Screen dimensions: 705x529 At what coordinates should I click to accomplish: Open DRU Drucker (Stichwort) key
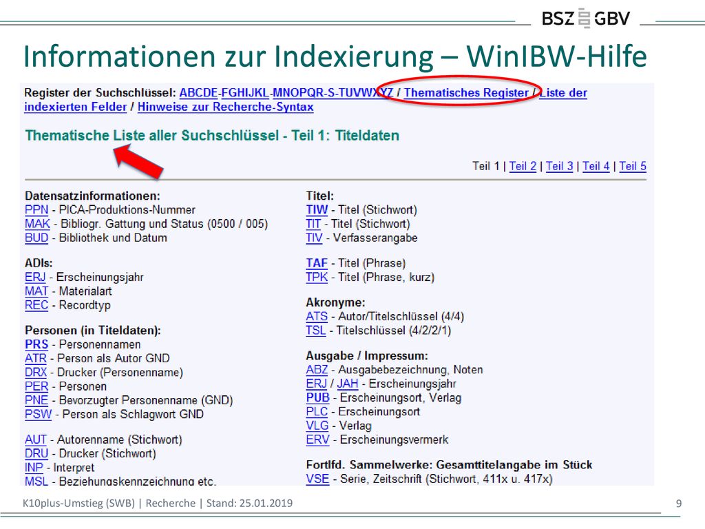36,453
